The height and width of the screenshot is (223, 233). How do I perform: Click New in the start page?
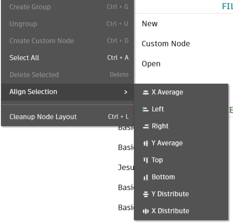[x=150, y=24]
